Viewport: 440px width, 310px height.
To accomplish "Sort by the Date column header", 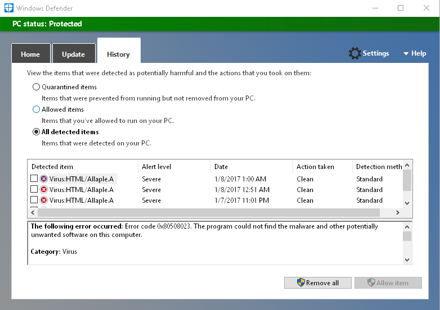I will point(252,167).
